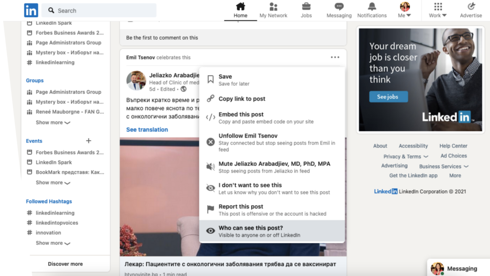Image resolution: width=490 pixels, height=276 pixels.
Task: Click the chain link copy icon
Action: (x=211, y=99)
